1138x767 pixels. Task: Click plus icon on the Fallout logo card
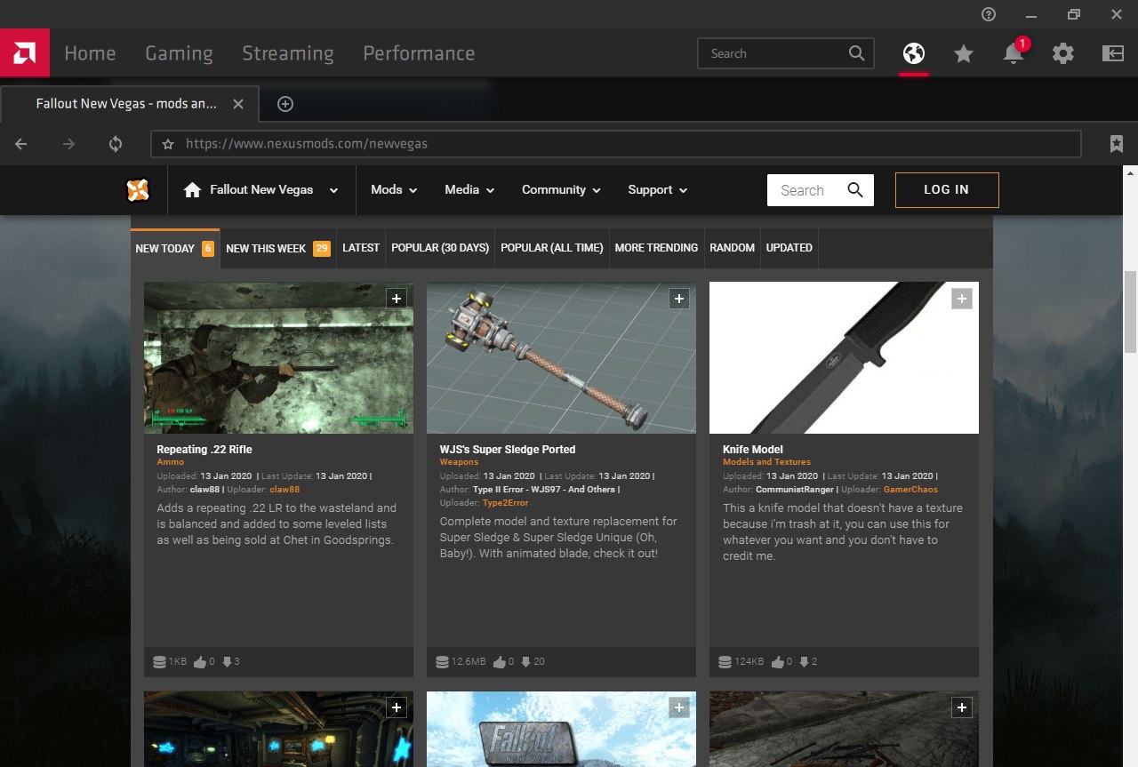coord(679,707)
